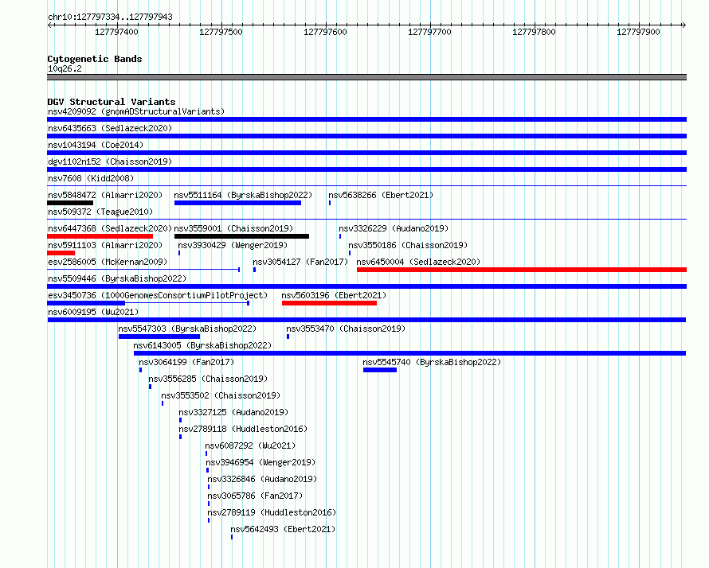Click ruler position 127797400
709x568 pixels.
[116, 32]
